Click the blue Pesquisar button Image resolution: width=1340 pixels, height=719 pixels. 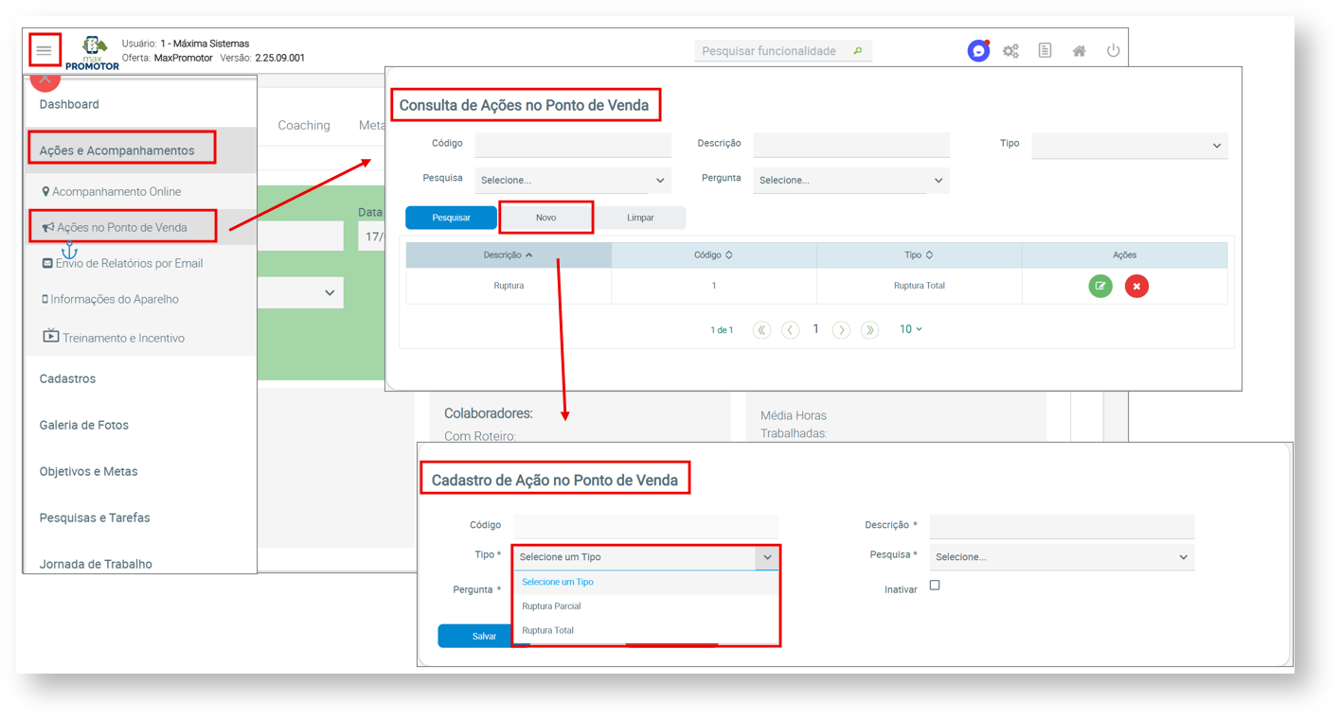(x=451, y=218)
